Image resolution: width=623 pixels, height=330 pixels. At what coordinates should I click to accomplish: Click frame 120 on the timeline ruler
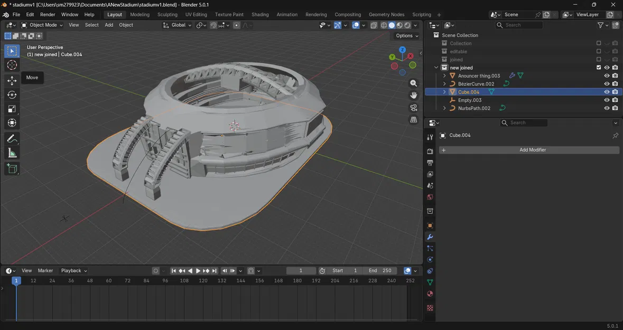point(203,281)
